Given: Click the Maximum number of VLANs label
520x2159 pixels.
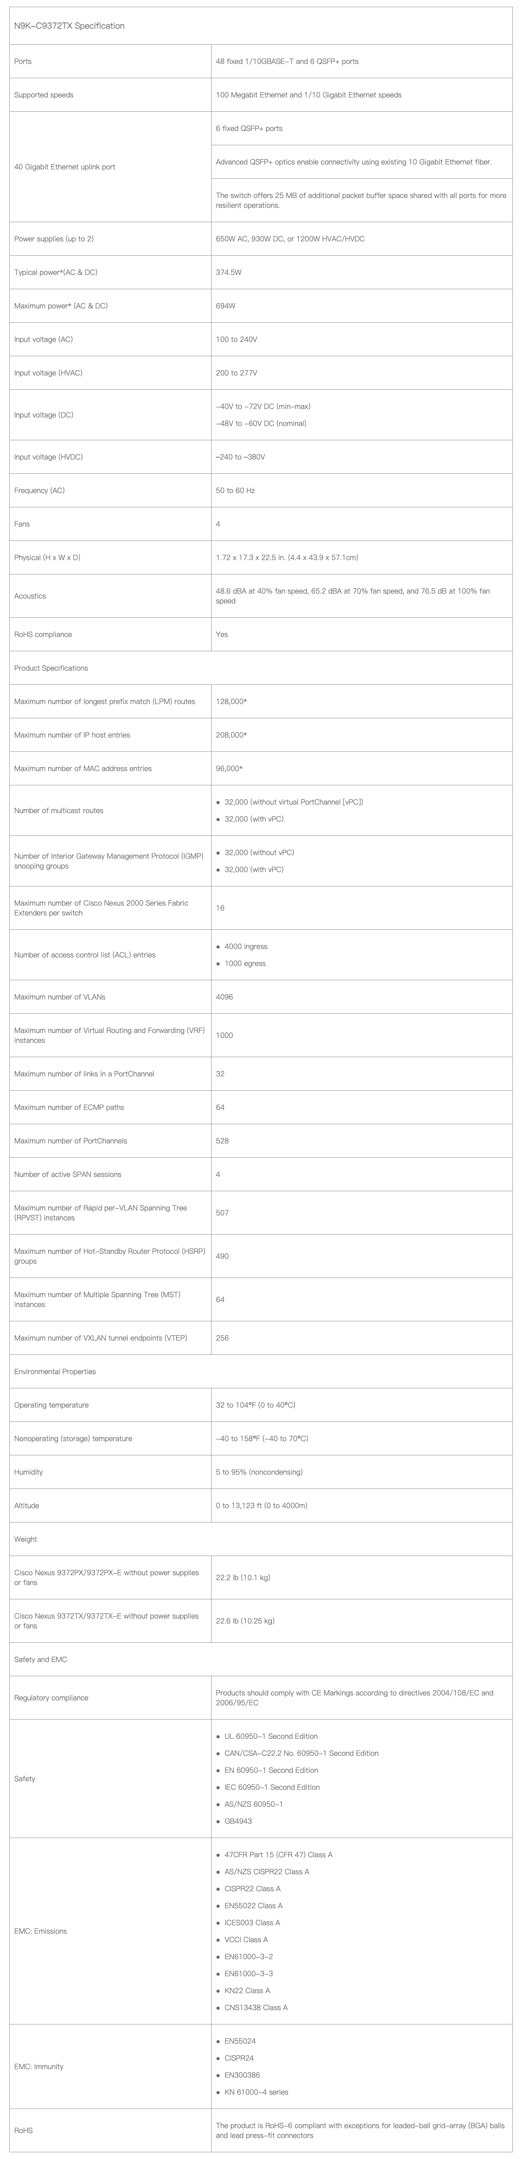Looking at the screenshot, I should pyautogui.click(x=59, y=996).
